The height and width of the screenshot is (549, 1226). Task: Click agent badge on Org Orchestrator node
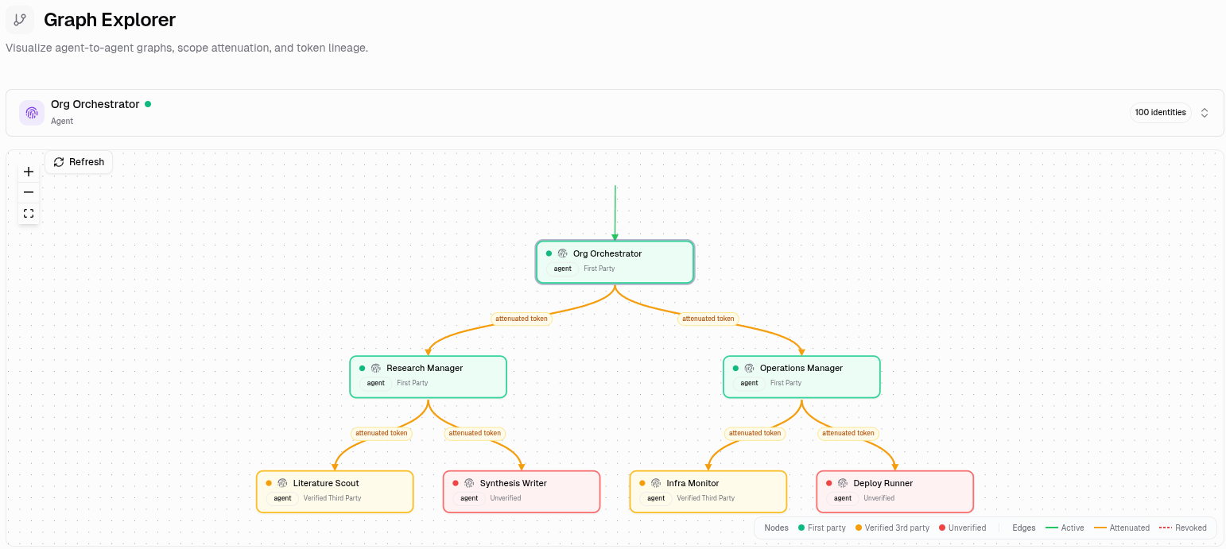pos(563,269)
